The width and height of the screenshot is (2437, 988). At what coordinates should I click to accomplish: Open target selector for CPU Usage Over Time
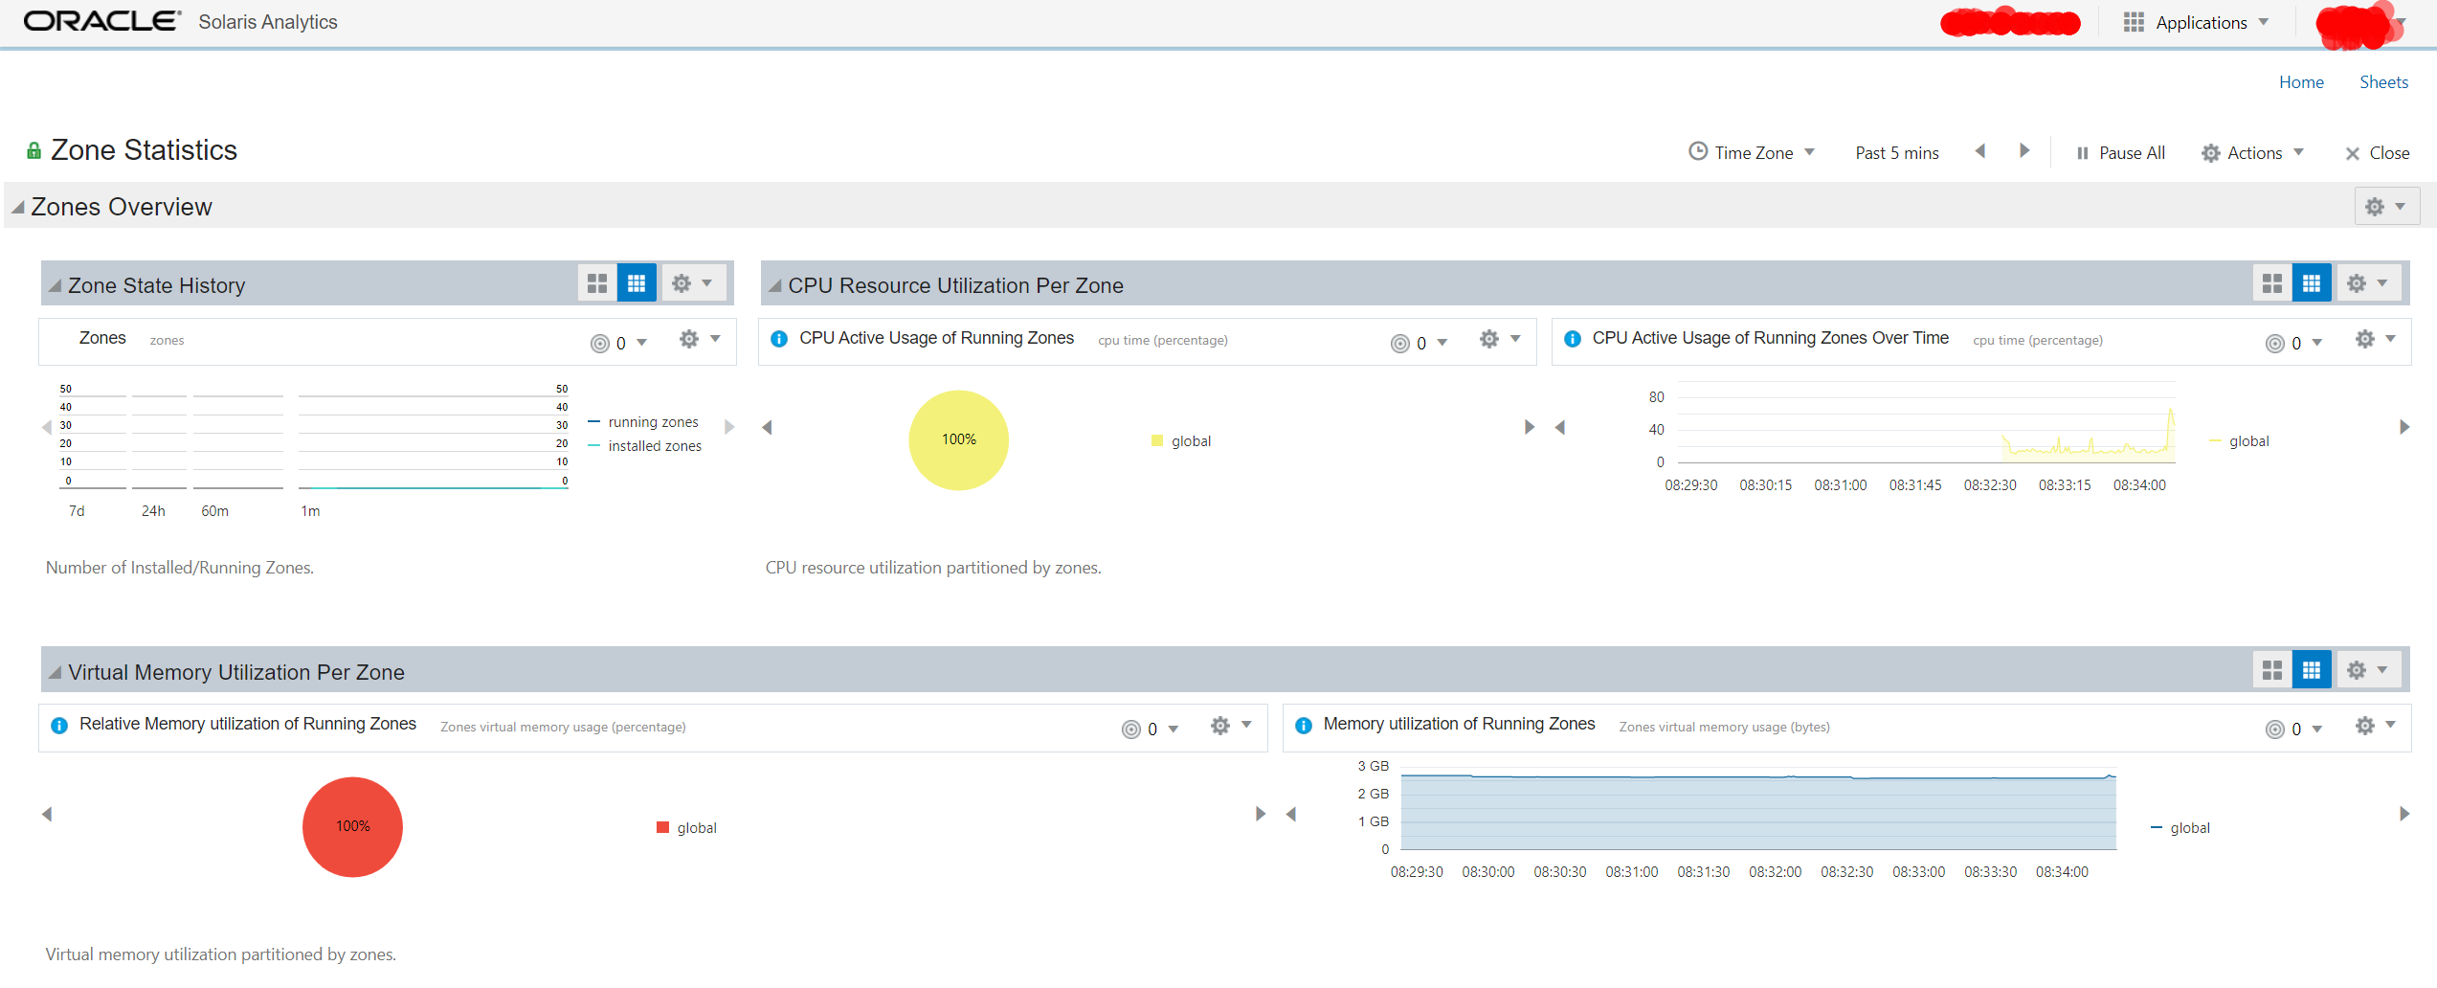2293,343
